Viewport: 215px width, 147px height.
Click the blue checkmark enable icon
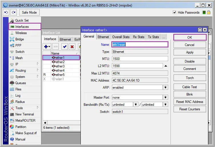[x=65, y=47]
